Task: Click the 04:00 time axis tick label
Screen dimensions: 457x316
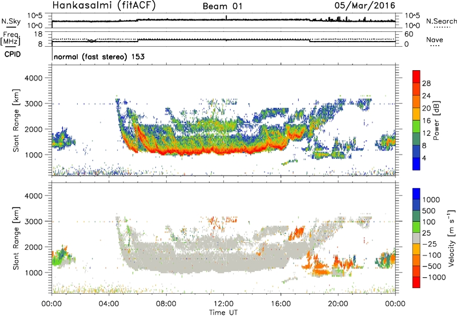Action: click(109, 304)
